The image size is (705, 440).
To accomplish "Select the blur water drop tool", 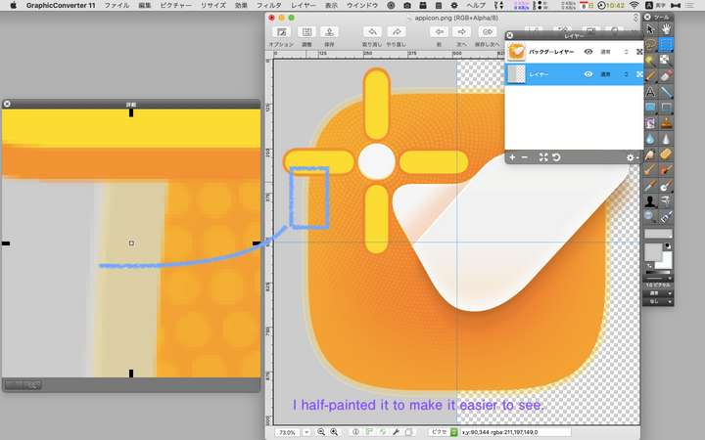I will pos(650,138).
